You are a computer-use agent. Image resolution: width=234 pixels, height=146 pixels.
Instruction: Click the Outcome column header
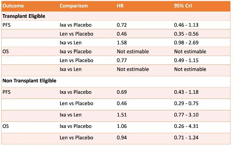(x=13, y=6)
